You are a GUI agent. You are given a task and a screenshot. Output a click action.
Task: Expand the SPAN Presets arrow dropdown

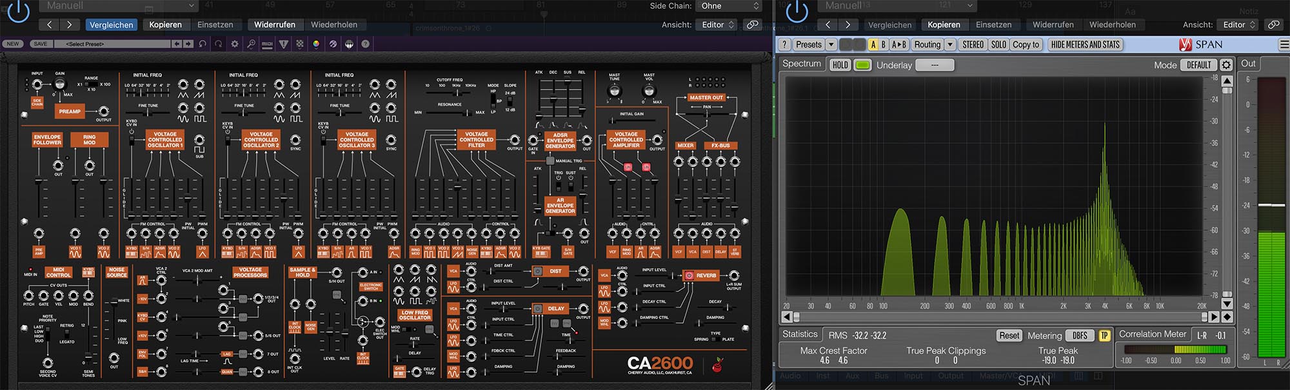831,44
